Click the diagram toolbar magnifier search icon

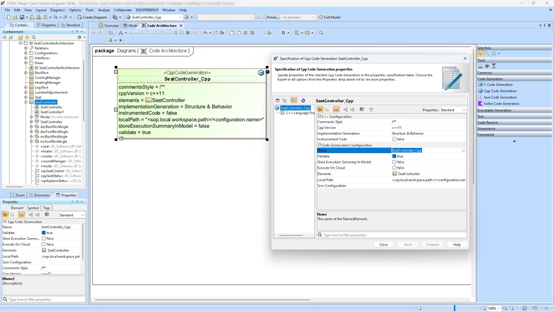point(321,32)
